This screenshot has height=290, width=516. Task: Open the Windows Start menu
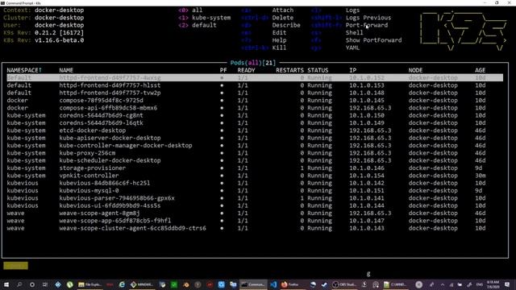(6, 284)
